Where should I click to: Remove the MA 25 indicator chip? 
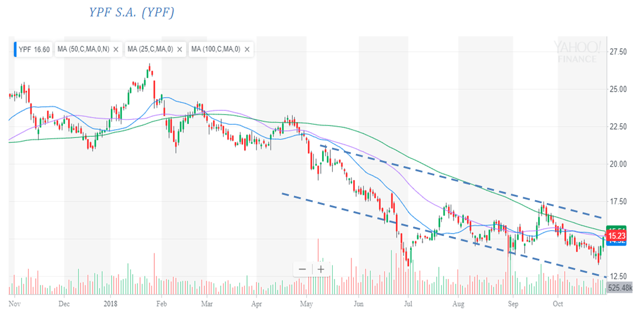tap(180, 49)
